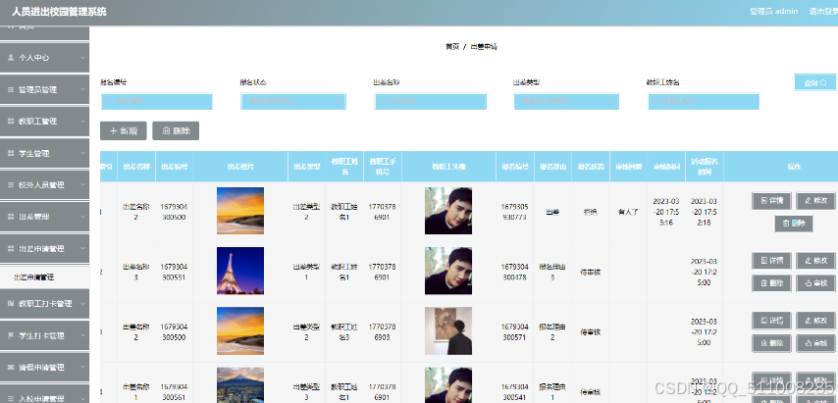Viewport: 838px width, 403px height.
Task: Click the list icon beside 管理员管理
Action: 11,89
